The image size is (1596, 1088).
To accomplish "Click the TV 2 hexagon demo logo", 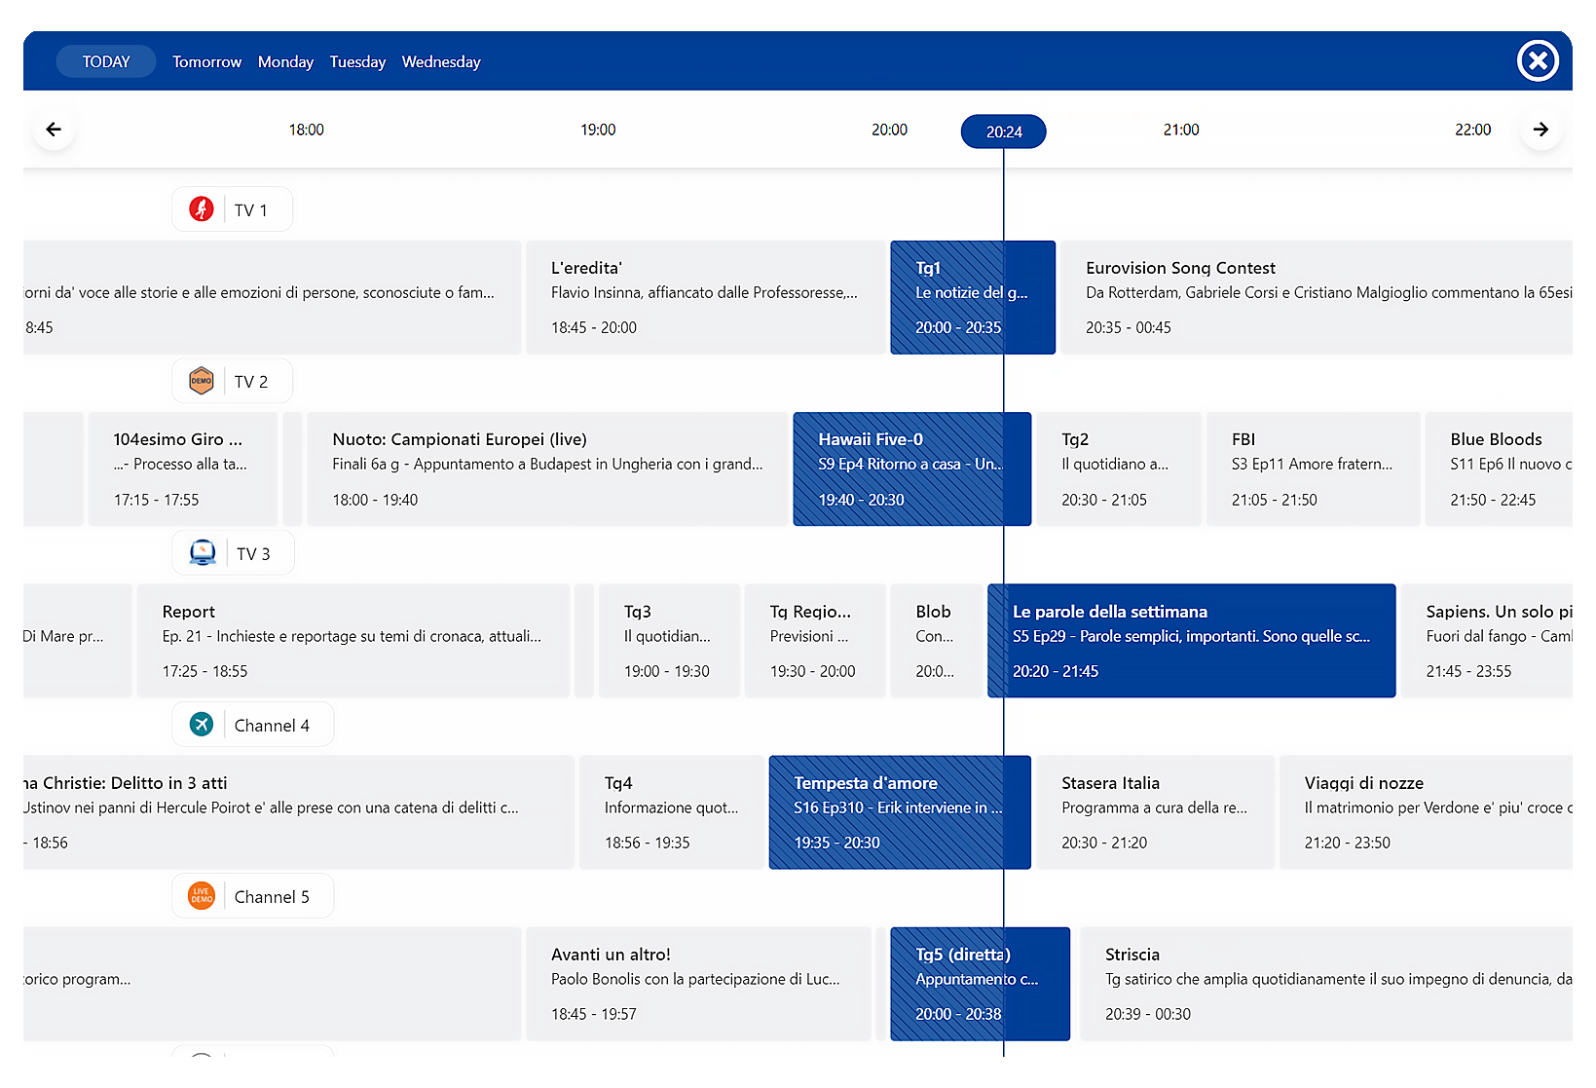I will pos(202,381).
